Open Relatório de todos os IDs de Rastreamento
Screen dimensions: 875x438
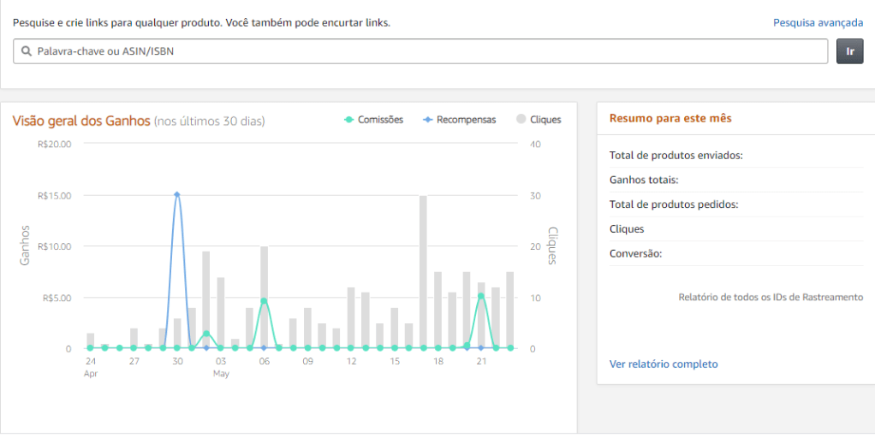771,297
